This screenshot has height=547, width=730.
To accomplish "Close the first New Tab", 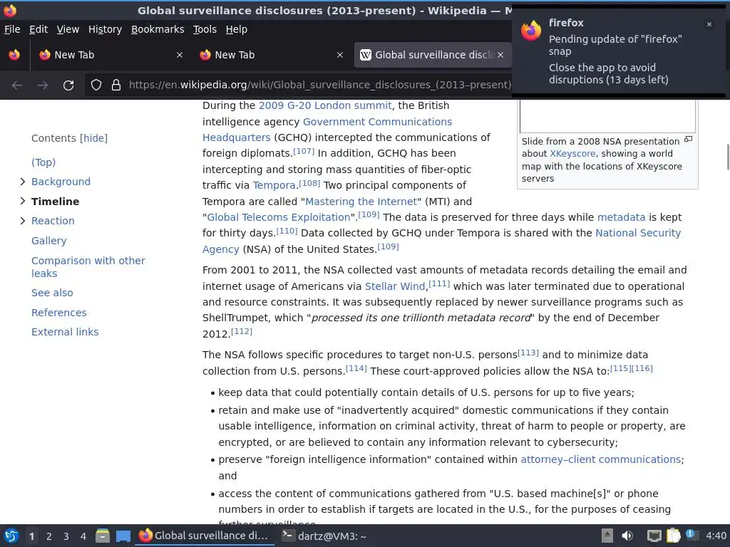I will (x=180, y=55).
